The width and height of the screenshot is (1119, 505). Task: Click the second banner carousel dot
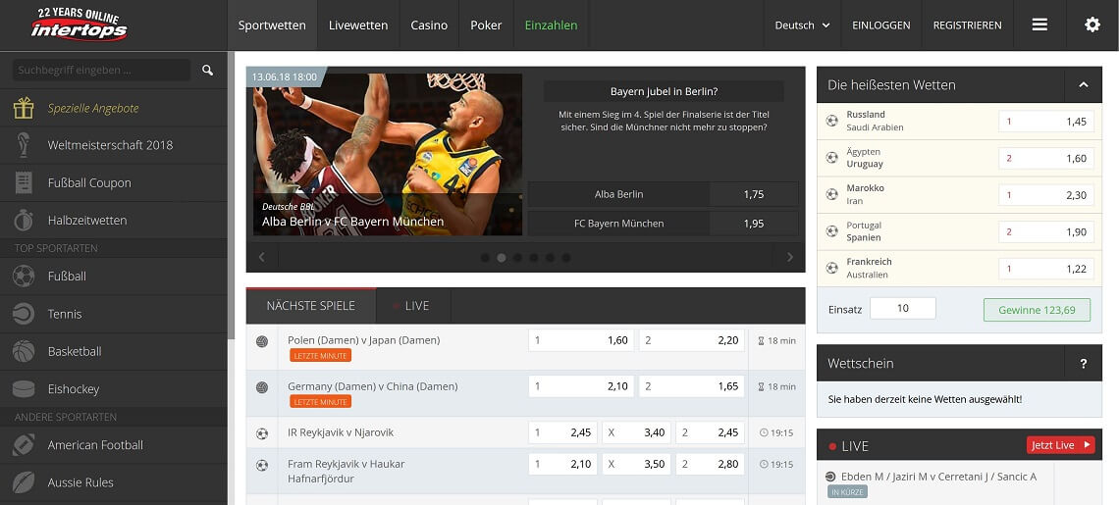pos(501,258)
